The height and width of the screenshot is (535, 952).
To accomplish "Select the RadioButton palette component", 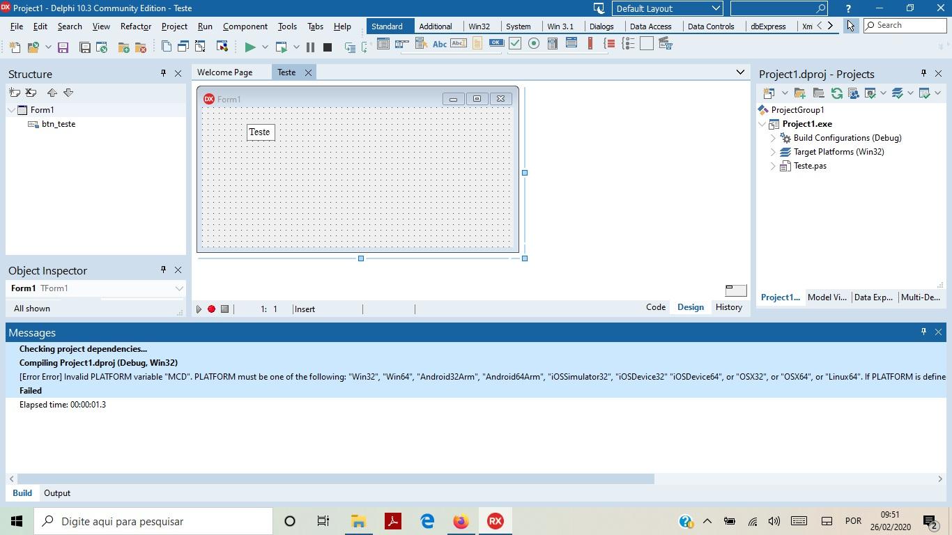I will pyautogui.click(x=534, y=44).
